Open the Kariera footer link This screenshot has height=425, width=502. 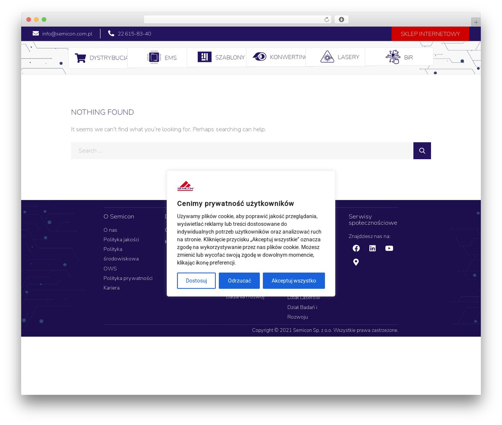point(111,288)
